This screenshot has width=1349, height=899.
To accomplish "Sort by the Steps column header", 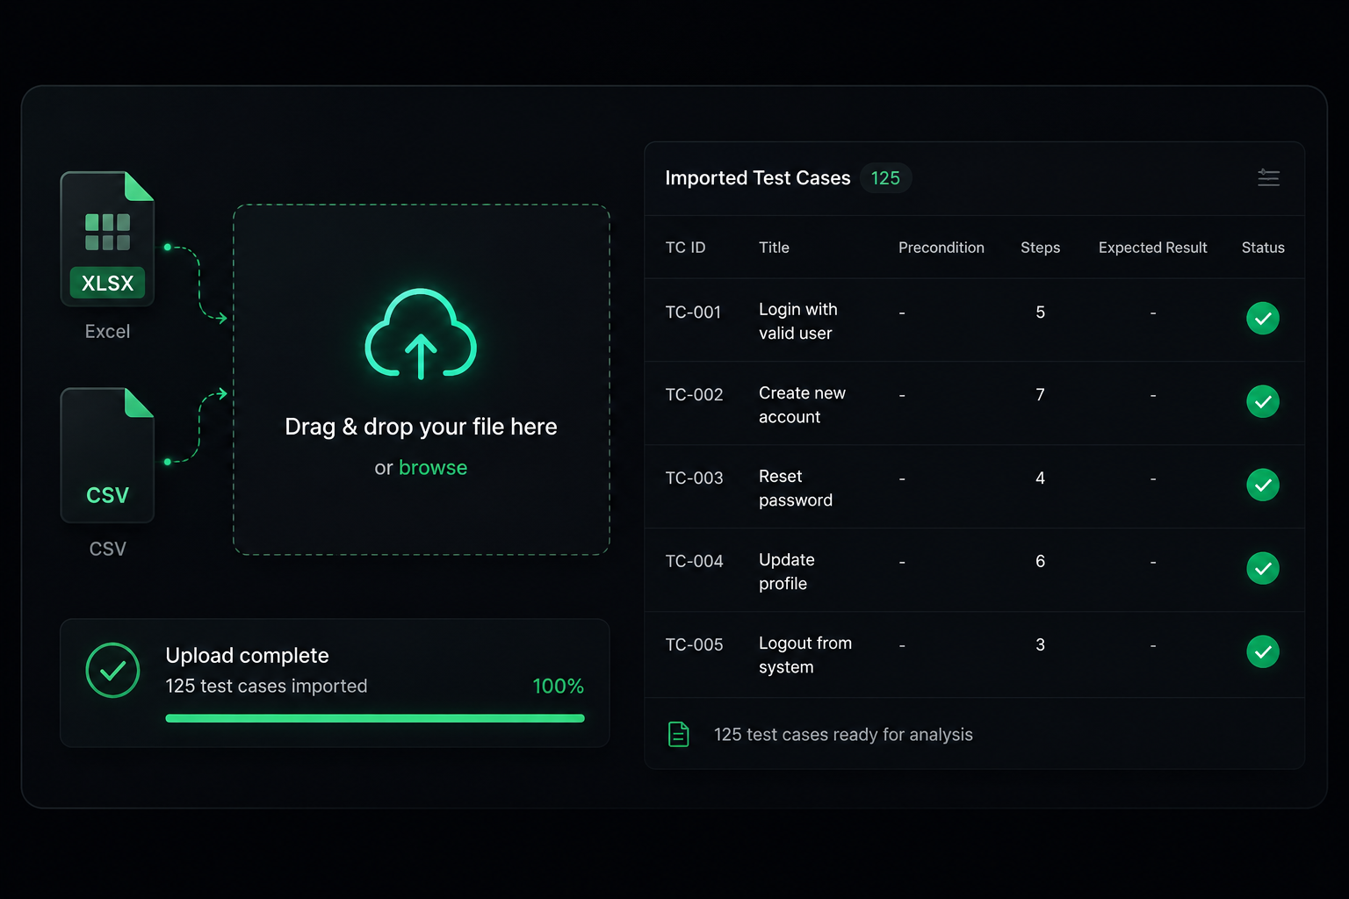I will coord(1040,248).
